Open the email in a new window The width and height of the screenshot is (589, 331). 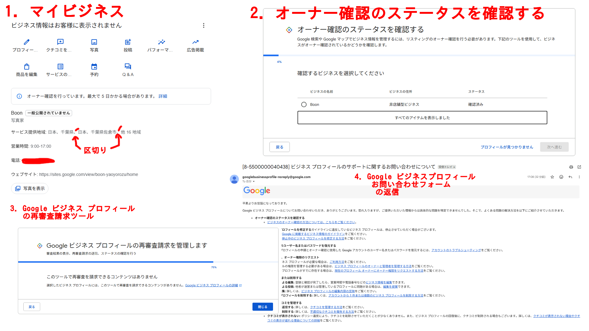point(579,167)
